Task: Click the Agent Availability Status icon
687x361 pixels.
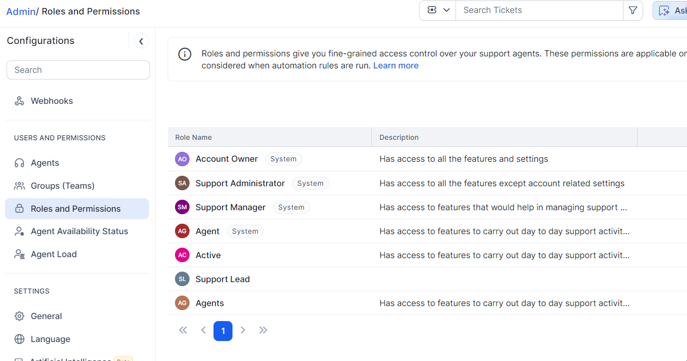Action: tap(19, 231)
